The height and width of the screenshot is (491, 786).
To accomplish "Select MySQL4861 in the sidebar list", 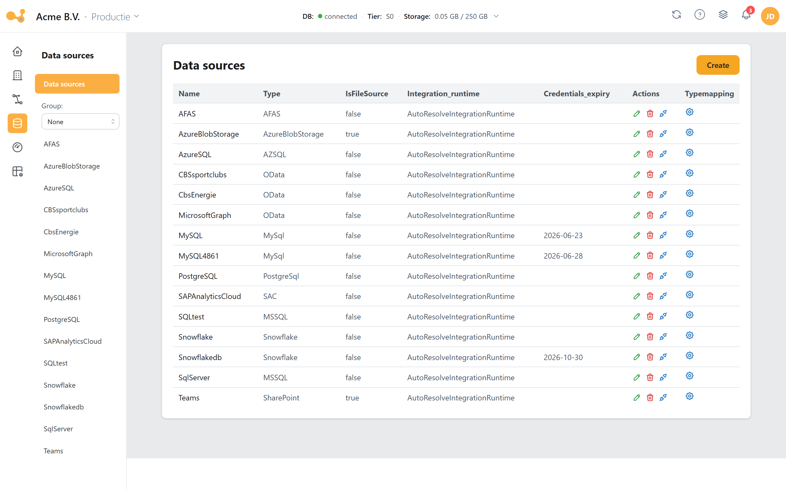I will coord(62,297).
